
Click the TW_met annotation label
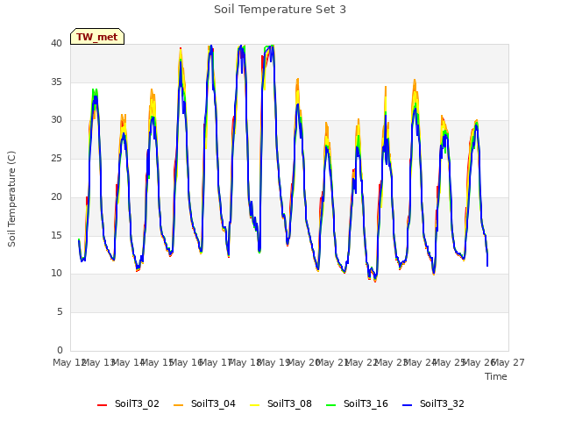coord(97,37)
